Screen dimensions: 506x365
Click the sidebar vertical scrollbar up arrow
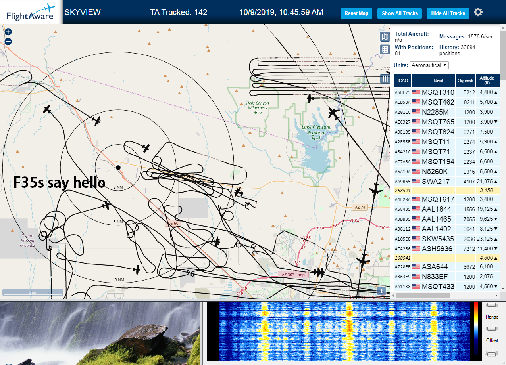pos(503,27)
